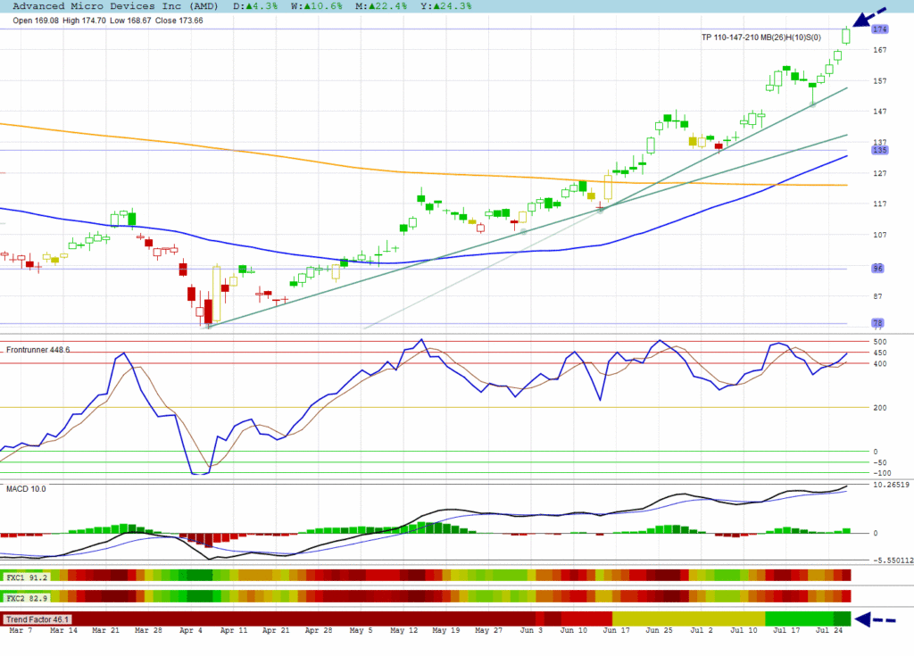Click the High 174.70 price readout
This screenshot has width=914, height=656.
[84, 21]
